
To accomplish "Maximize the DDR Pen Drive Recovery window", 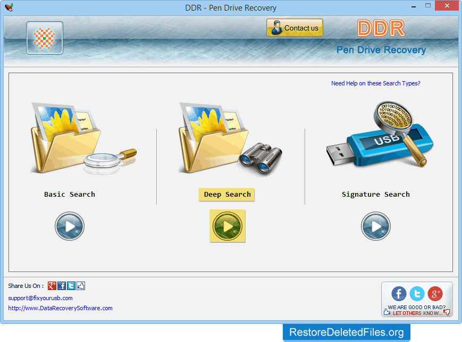I will pyautogui.click(x=428, y=6).
